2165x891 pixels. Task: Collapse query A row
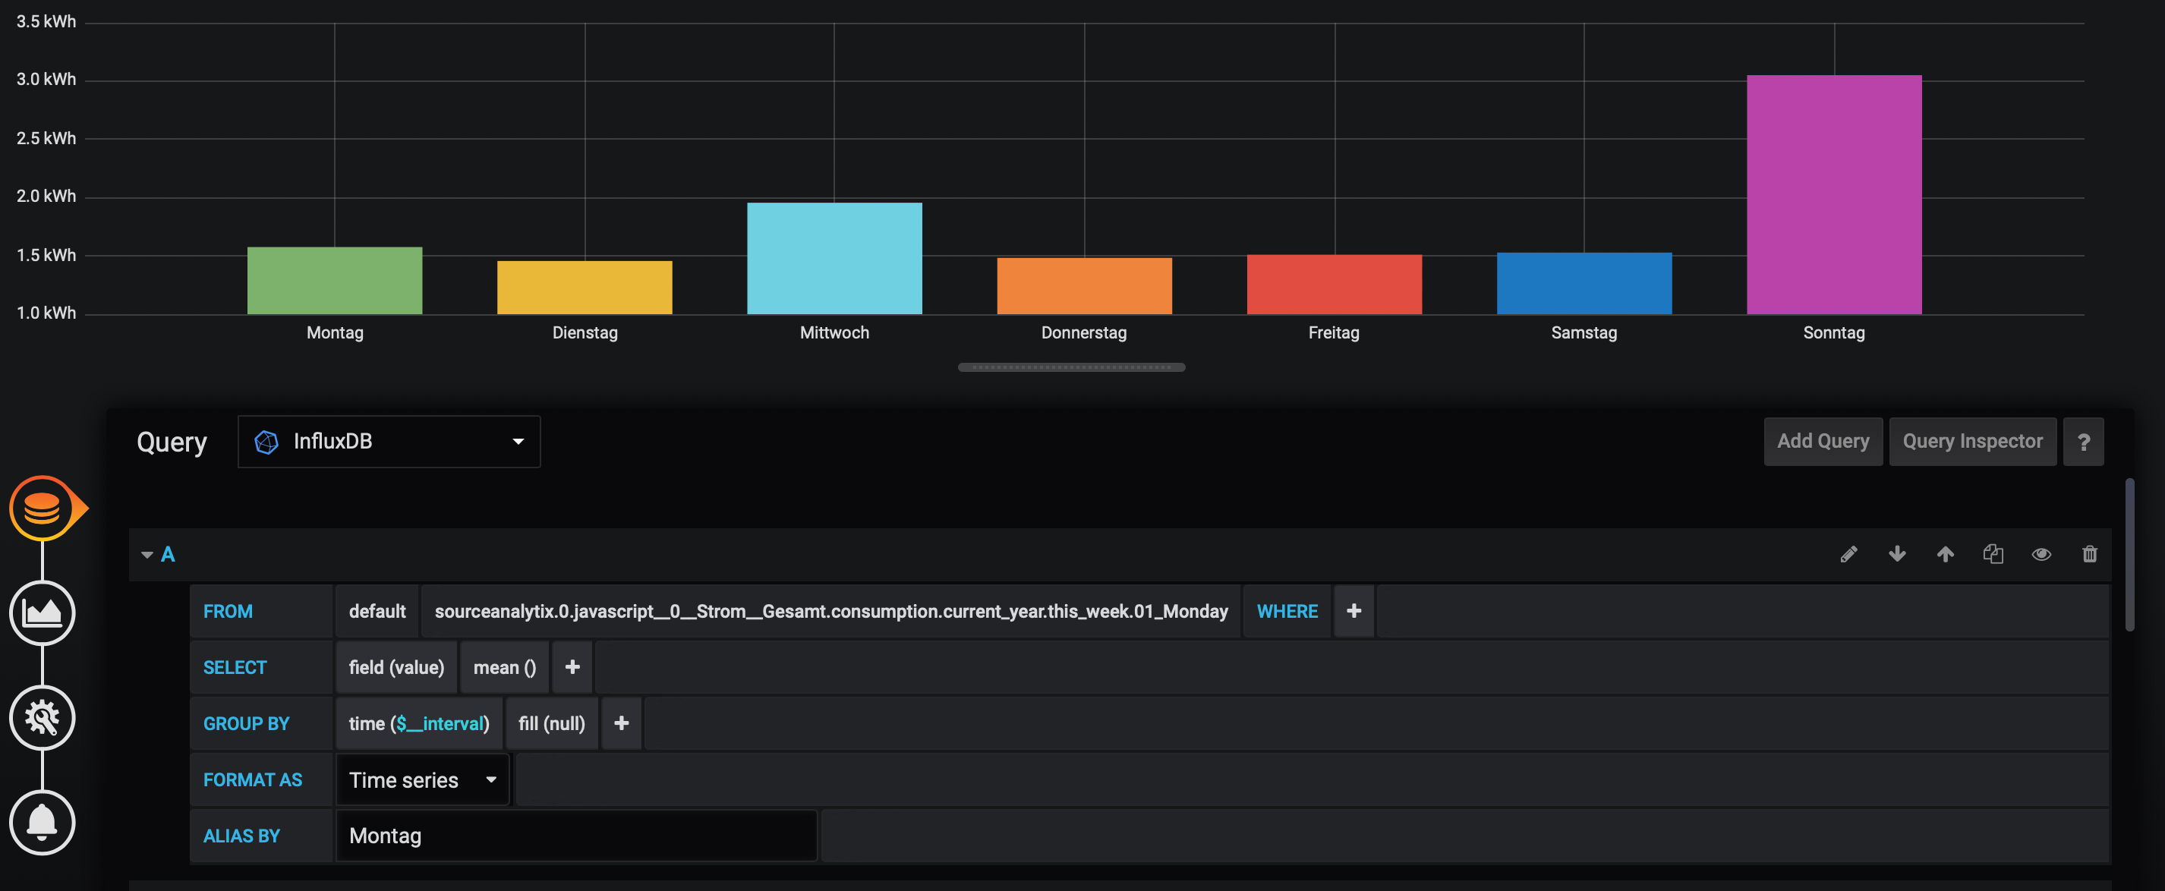[x=148, y=555]
